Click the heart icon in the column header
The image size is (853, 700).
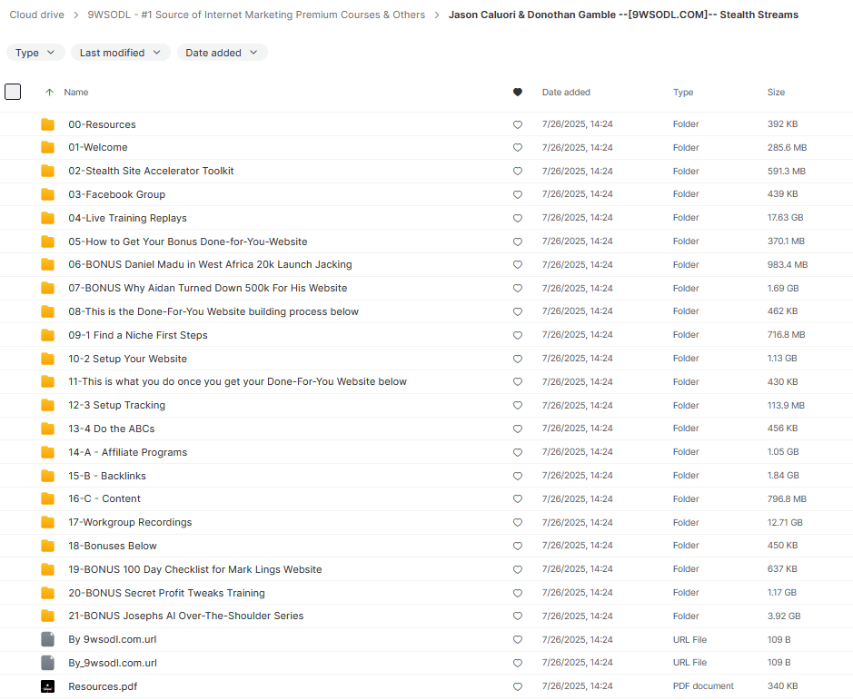pos(518,93)
